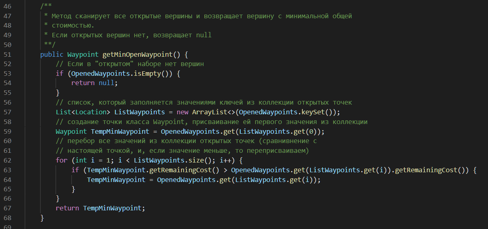Viewport: 488px width, 229px height.
Task: Click line number 62 in gutter
Action: 7,160
